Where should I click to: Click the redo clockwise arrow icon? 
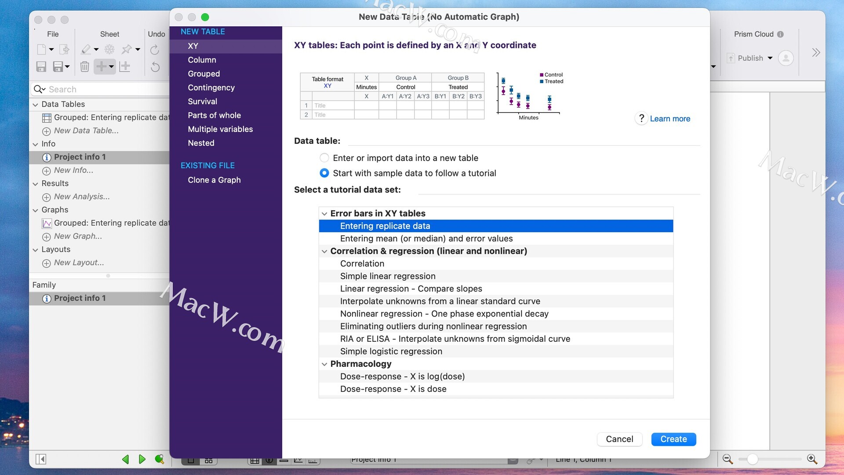(154, 50)
